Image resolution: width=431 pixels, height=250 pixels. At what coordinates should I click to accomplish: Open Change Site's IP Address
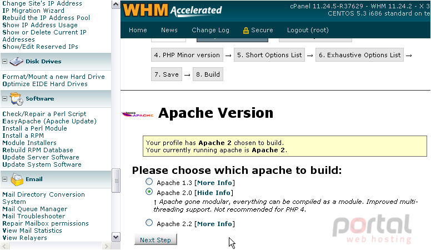(42, 3)
